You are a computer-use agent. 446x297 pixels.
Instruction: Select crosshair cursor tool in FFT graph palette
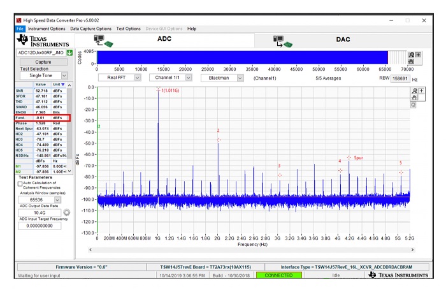tap(422, 91)
